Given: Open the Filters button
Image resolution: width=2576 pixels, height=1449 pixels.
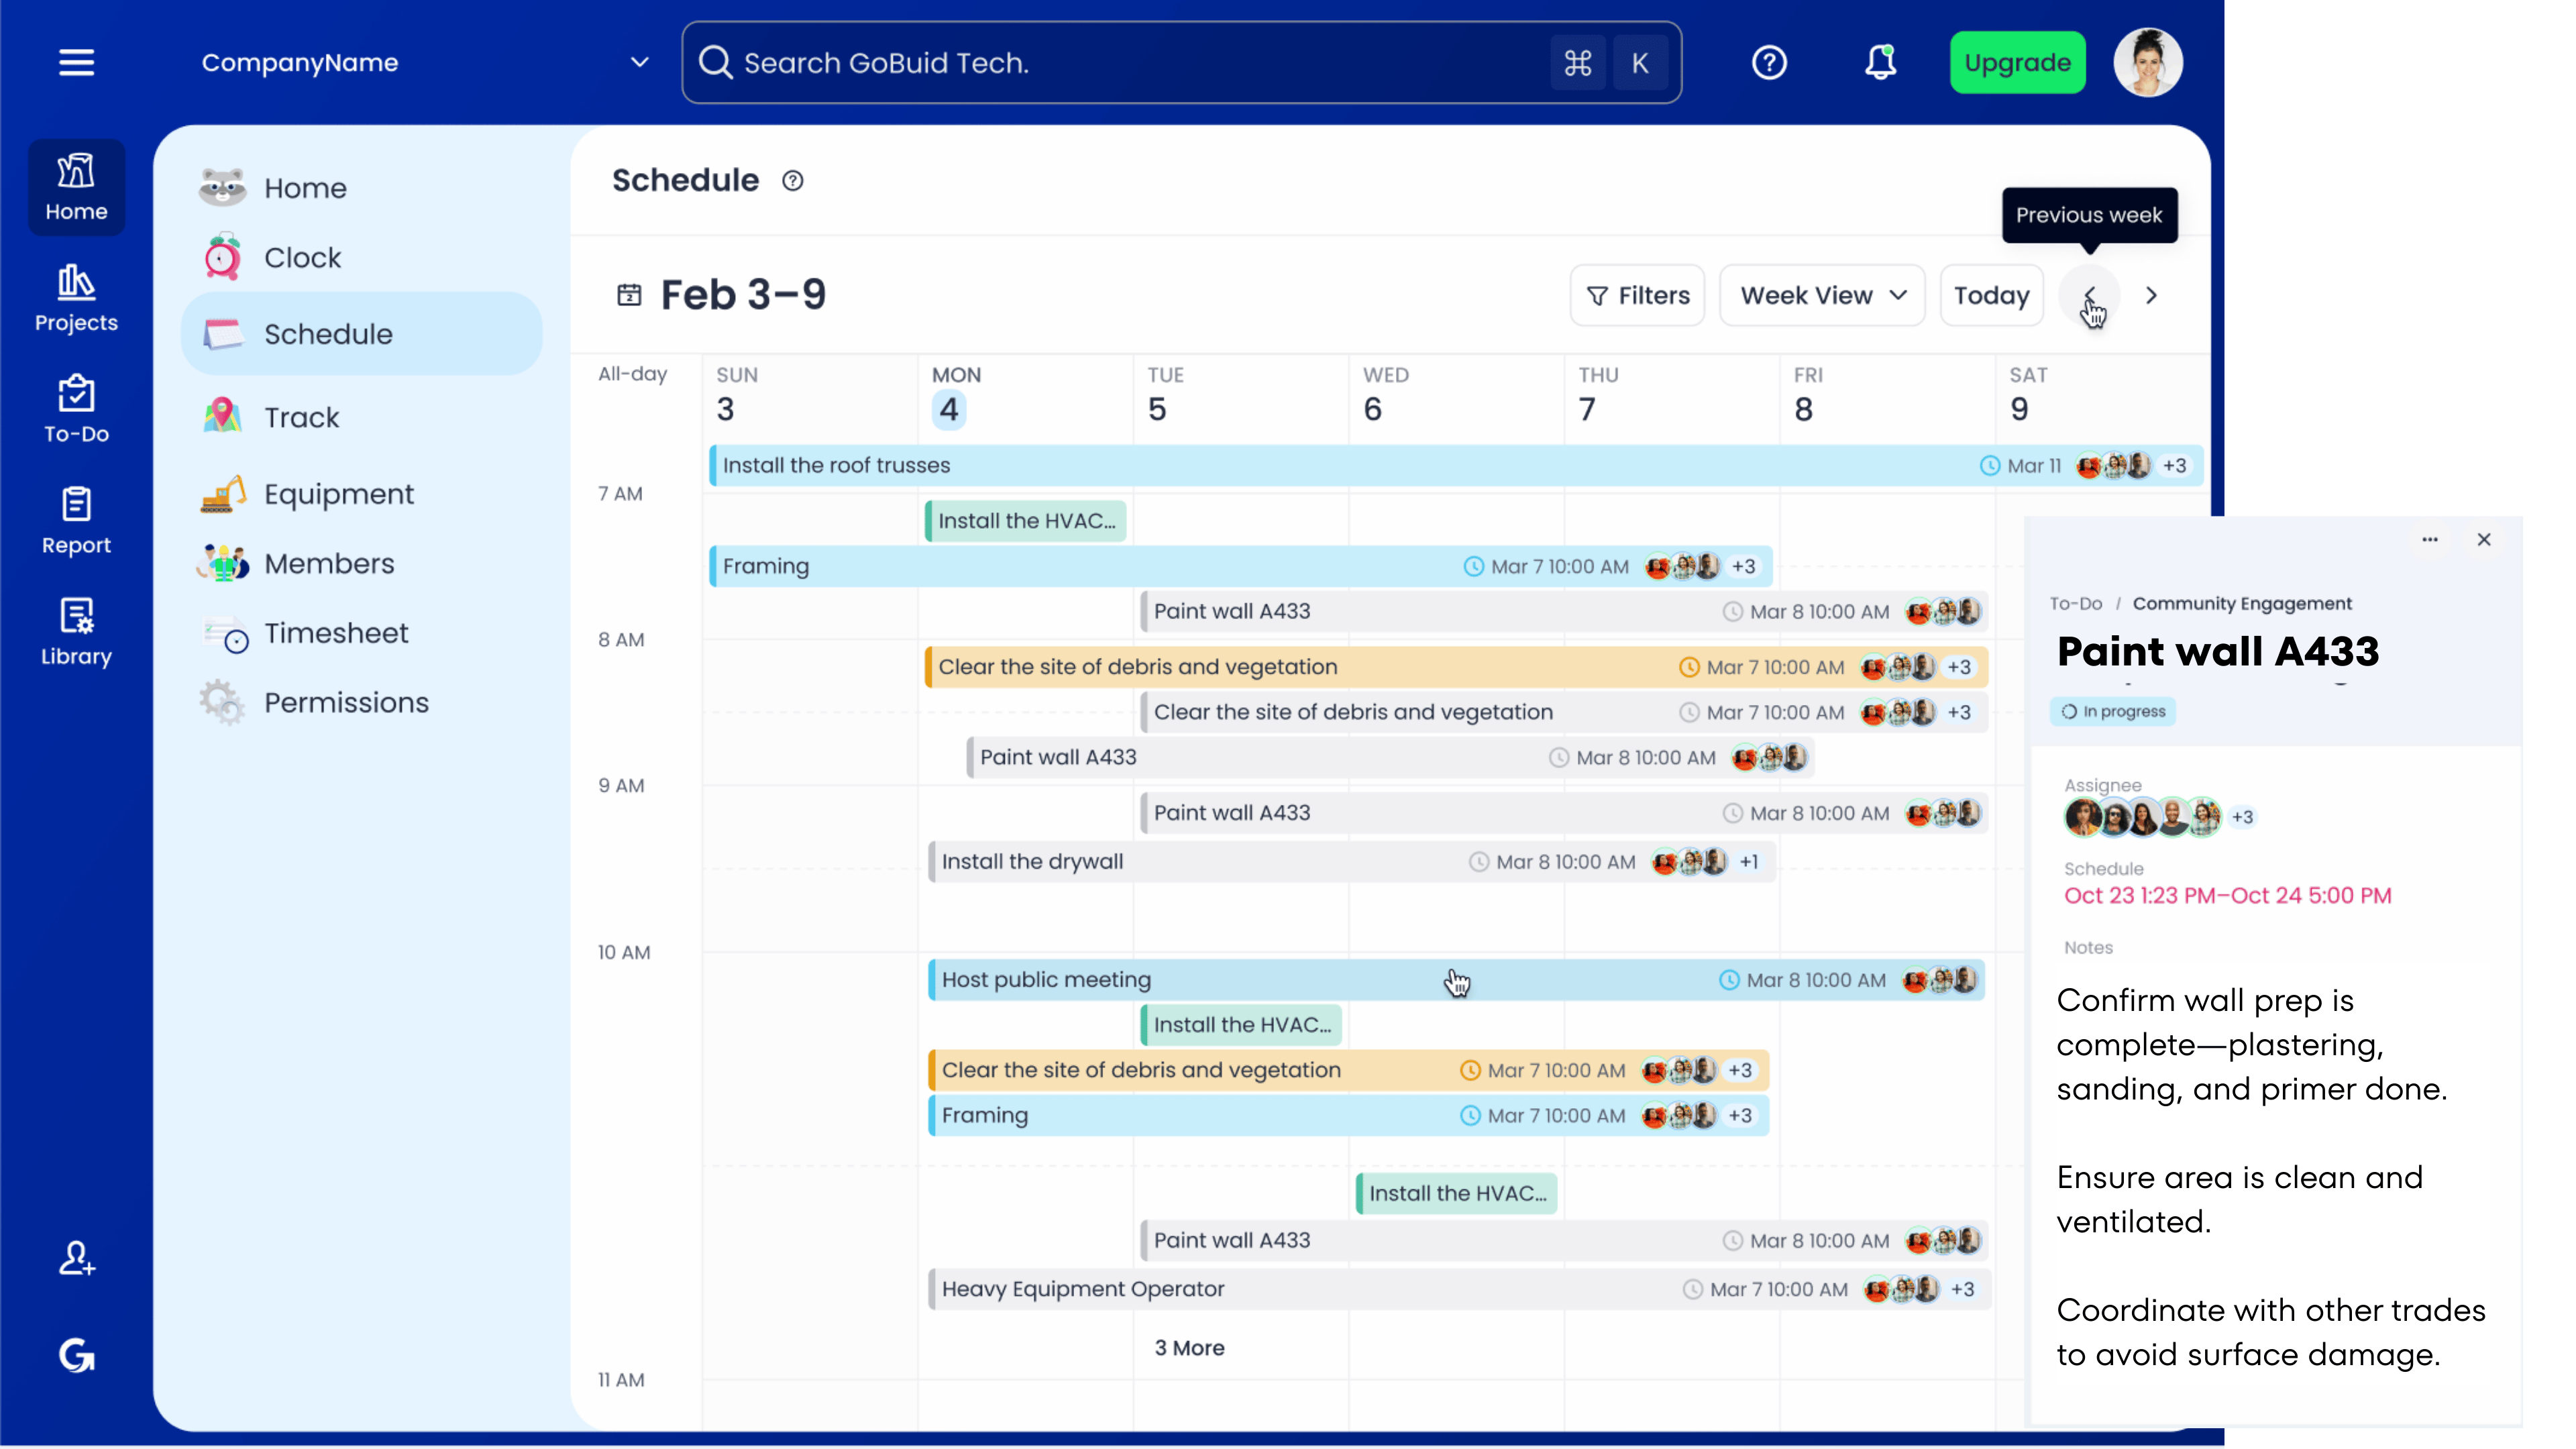Looking at the screenshot, I should pos(1637,295).
